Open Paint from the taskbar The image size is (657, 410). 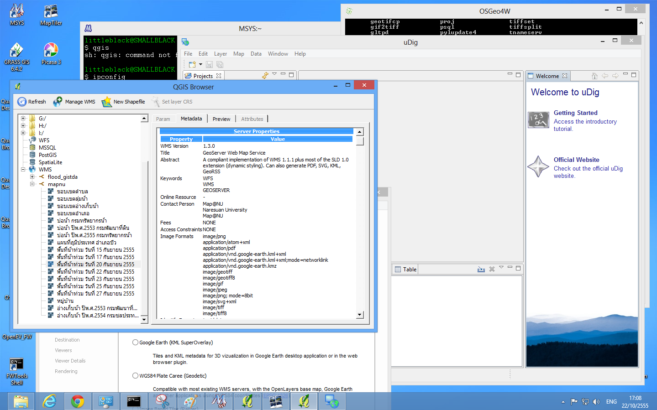pyautogui.click(x=191, y=401)
